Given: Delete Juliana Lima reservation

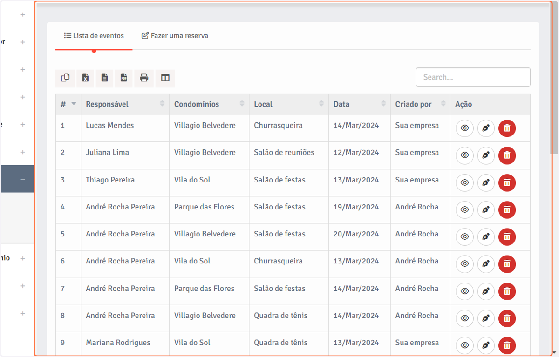Looking at the screenshot, I should point(507,155).
